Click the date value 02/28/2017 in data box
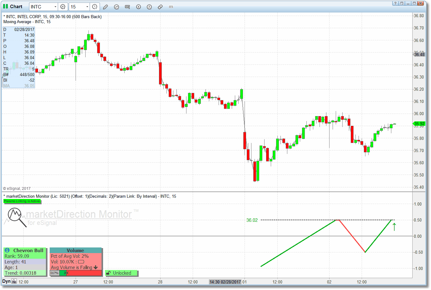Image resolution: width=431 pixels, height=290 pixels. [x=24, y=29]
